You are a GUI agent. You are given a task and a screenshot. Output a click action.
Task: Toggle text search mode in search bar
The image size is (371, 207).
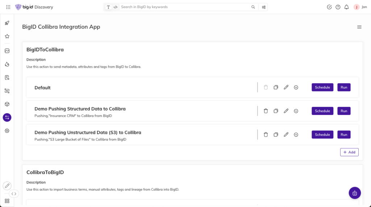(108, 7)
